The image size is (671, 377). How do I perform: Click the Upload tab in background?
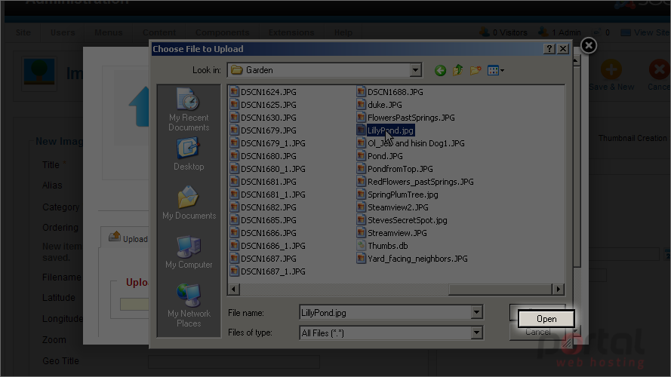pyautogui.click(x=128, y=238)
